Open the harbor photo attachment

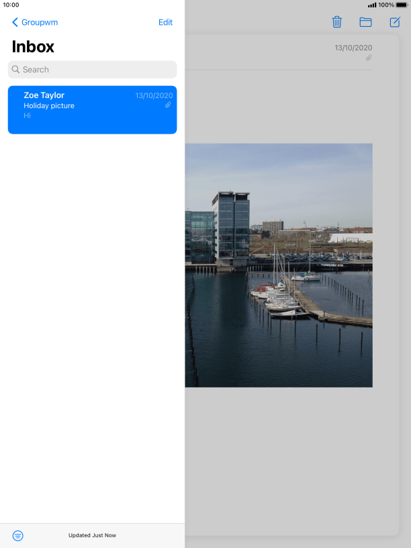pyautogui.click(x=279, y=265)
